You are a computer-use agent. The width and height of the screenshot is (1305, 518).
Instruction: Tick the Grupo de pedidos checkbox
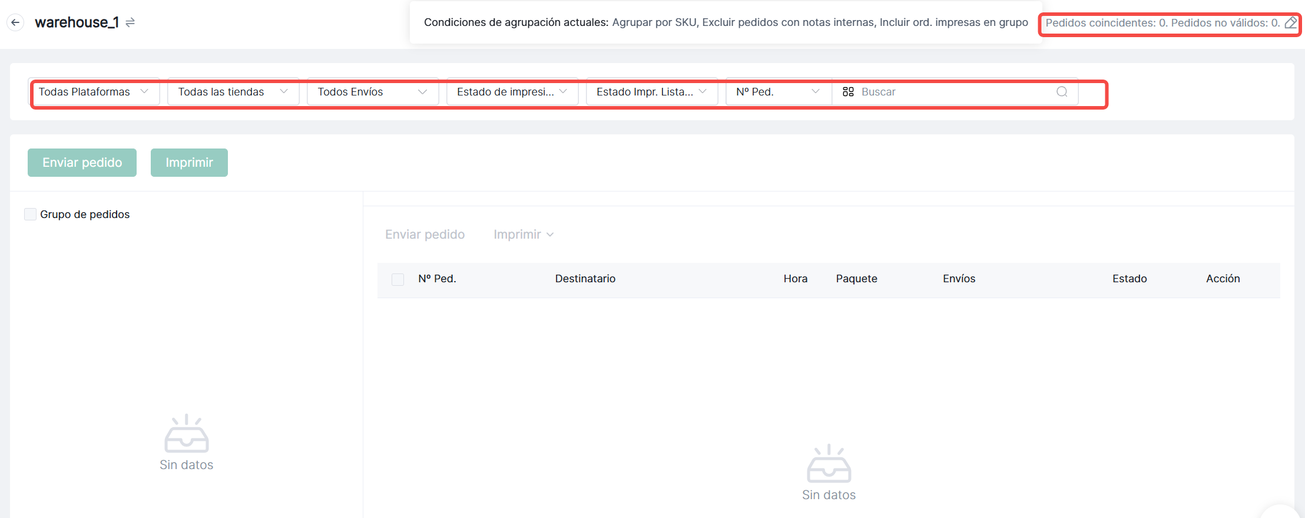coord(30,215)
